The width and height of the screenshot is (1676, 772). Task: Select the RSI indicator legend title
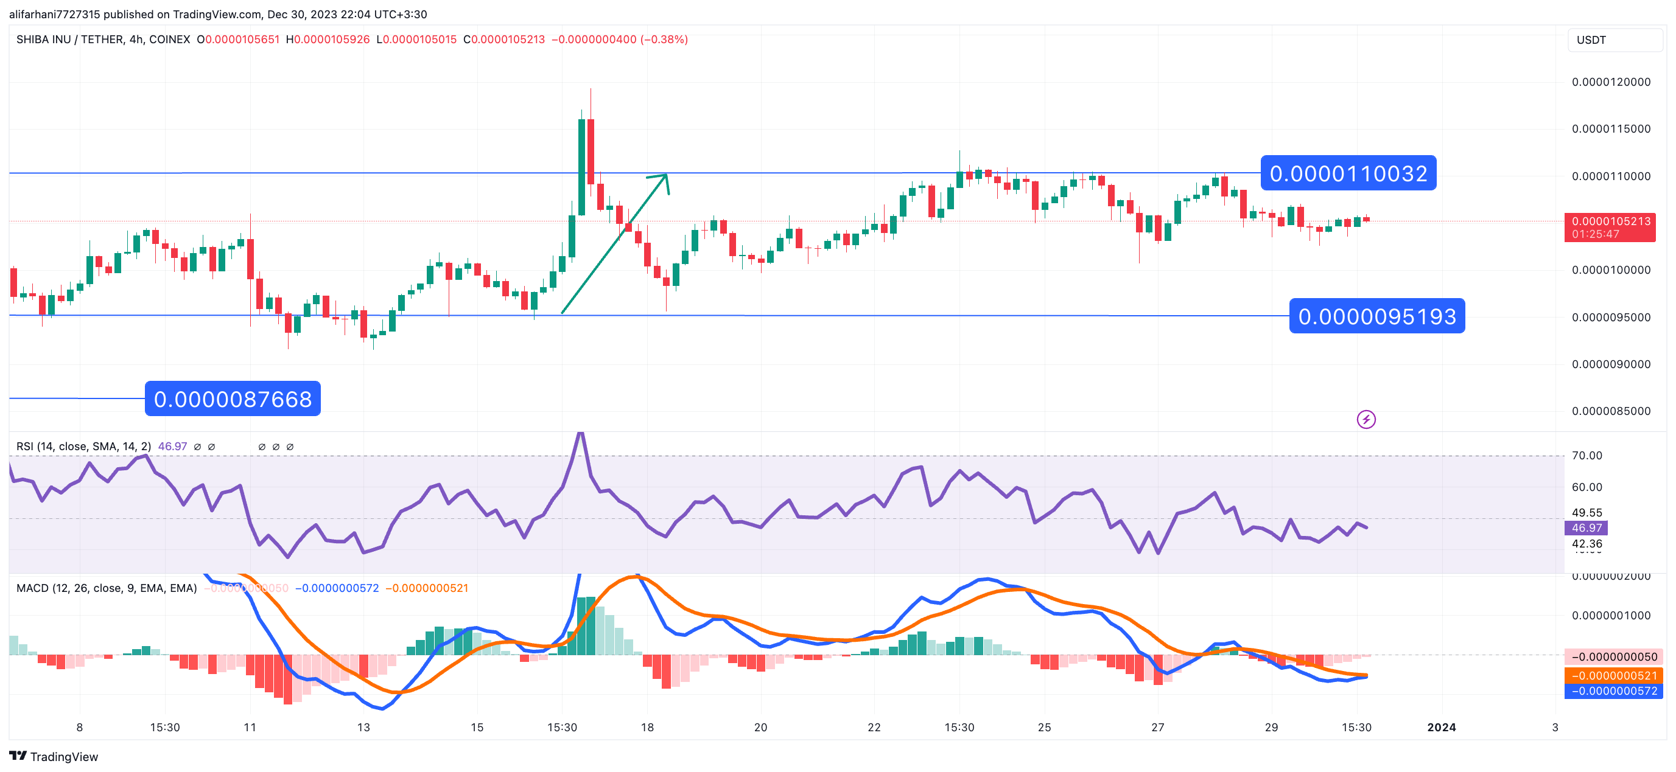click(x=83, y=446)
